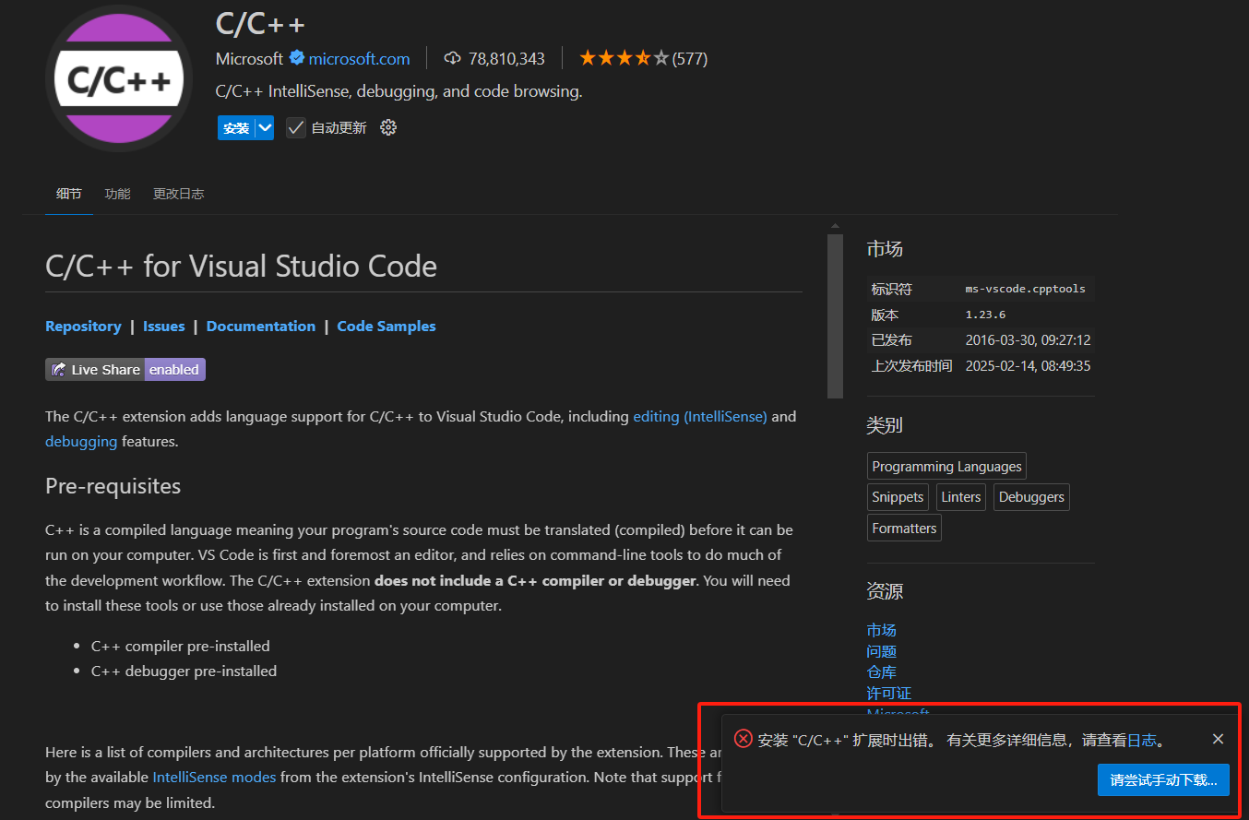Image resolution: width=1249 pixels, height=820 pixels.
Task: Click the identifier ms-vscode.cpptools
Action: click(x=1026, y=289)
